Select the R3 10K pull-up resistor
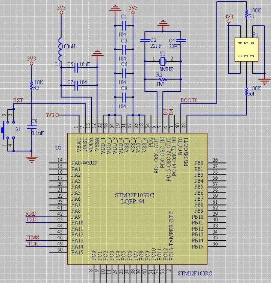The height and width of the screenshot is (283, 271). 32,85
